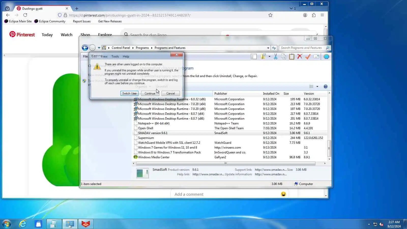Go back in the browser
This screenshot has width=407, height=229.
(8, 15)
